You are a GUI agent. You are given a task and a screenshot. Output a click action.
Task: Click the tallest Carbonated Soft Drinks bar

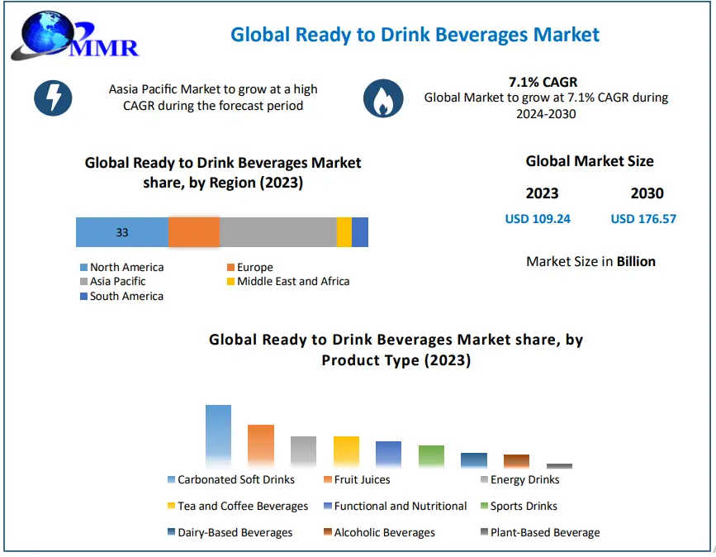(x=218, y=436)
